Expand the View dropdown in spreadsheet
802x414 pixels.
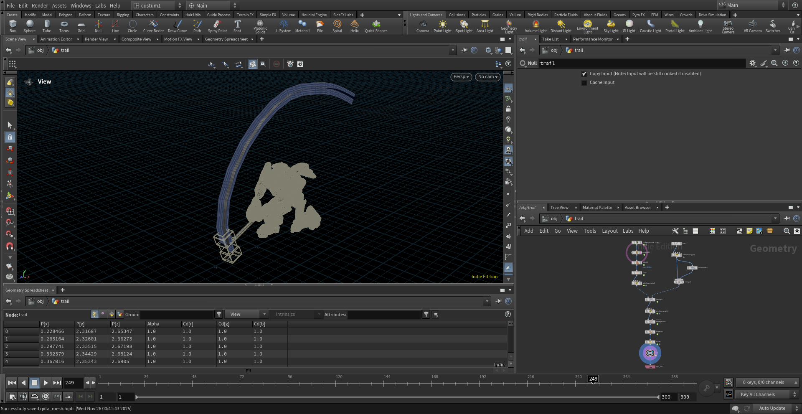tap(246, 315)
